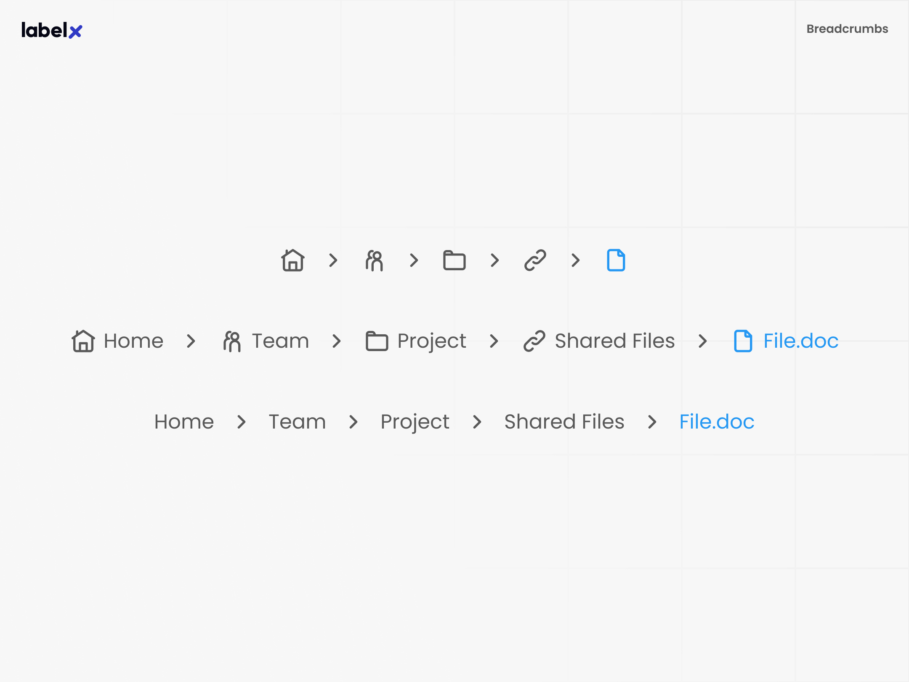Click the chevron between Home and Team labels

click(192, 341)
